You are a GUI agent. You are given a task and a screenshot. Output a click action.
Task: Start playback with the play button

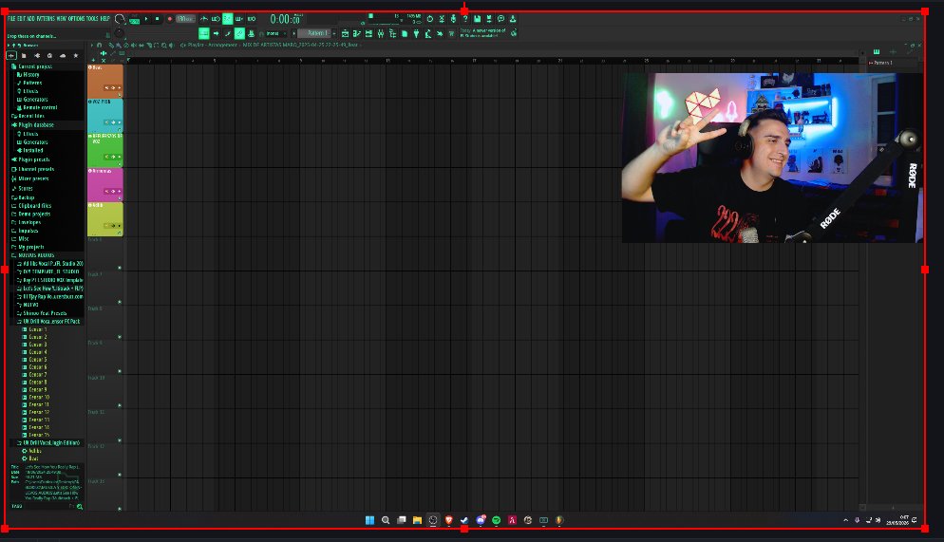[146, 19]
